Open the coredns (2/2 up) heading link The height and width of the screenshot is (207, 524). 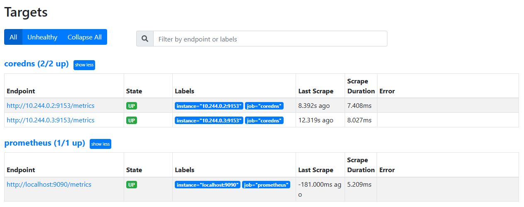(37, 64)
